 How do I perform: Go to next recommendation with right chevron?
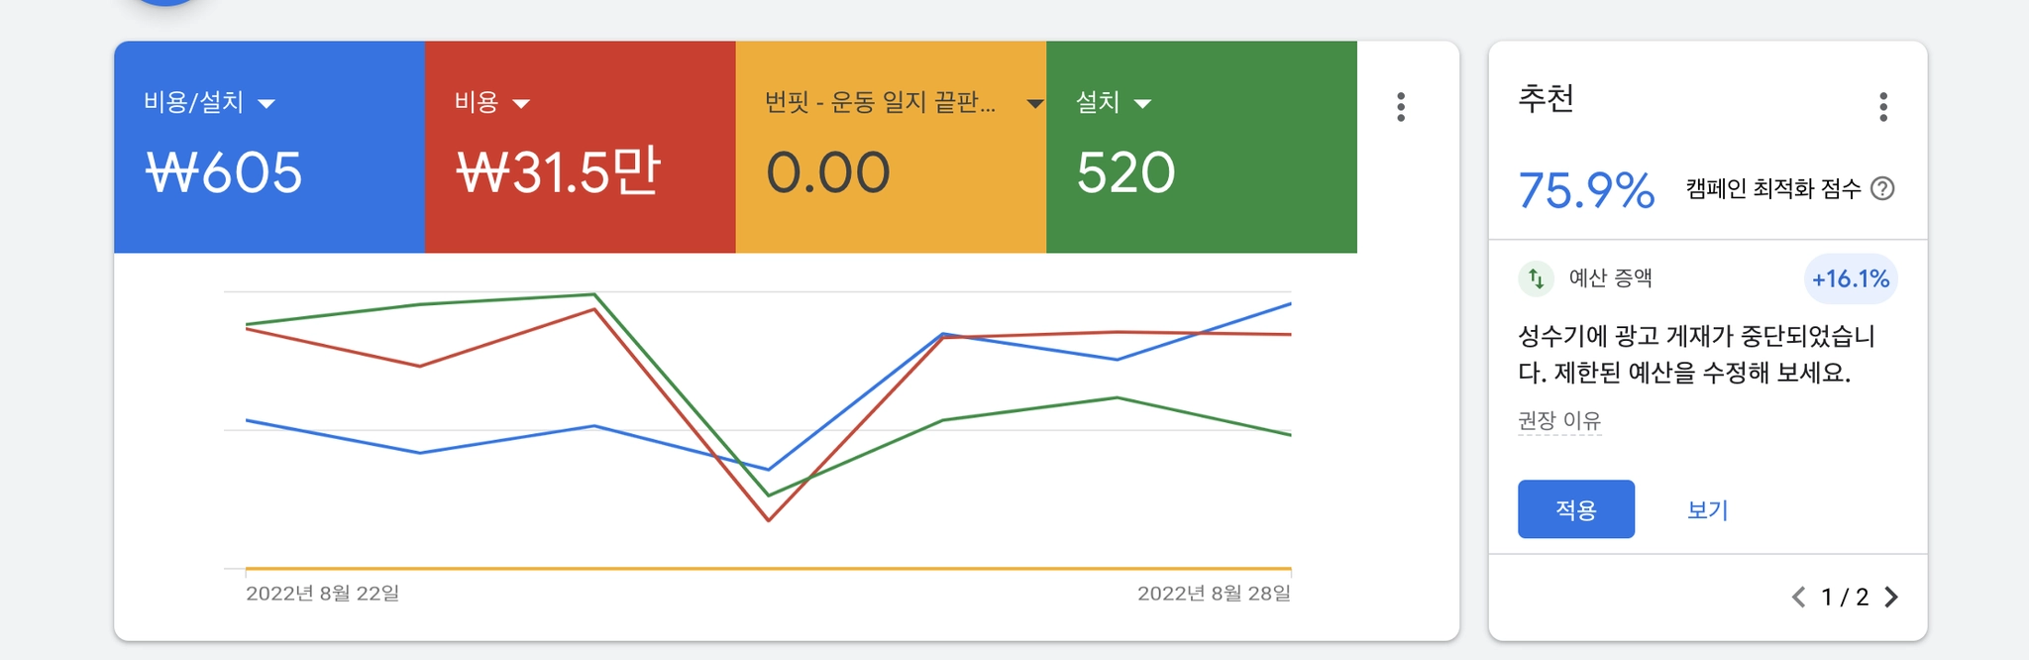tap(1891, 597)
